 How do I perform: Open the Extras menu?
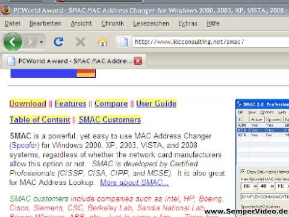[x=188, y=24]
